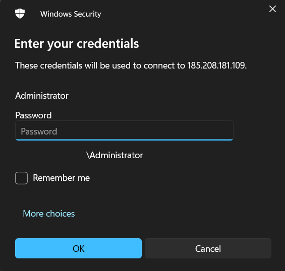Click the word 'connect' in the description
The image size is (285, 271).
[160, 65]
